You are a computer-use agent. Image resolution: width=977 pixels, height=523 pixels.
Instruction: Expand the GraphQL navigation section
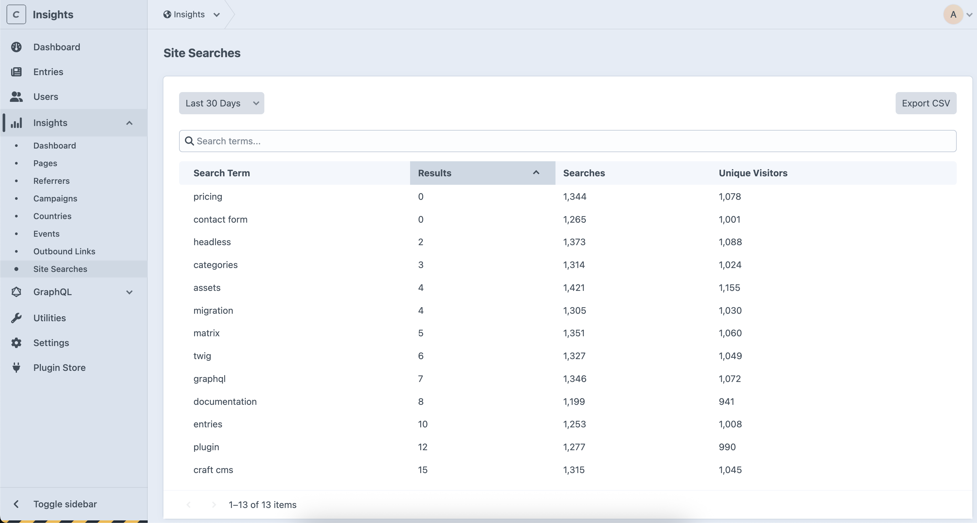click(x=129, y=292)
